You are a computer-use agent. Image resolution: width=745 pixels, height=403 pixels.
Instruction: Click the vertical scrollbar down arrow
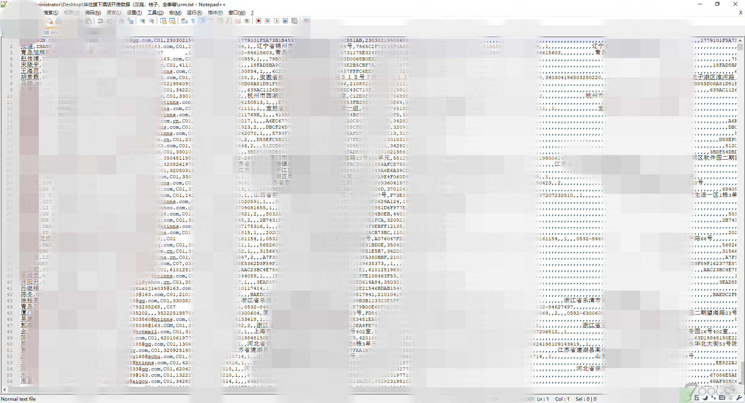click(x=740, y=383)
